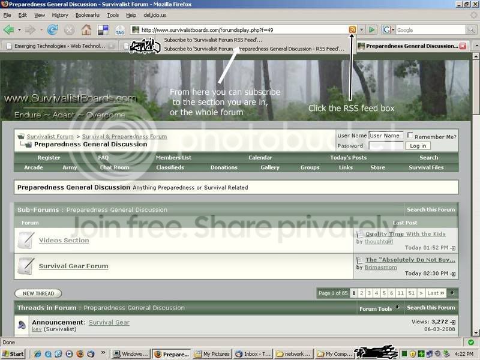Open the Tools menu
Viewport: 480px width, 360px height.
(113, 15)
